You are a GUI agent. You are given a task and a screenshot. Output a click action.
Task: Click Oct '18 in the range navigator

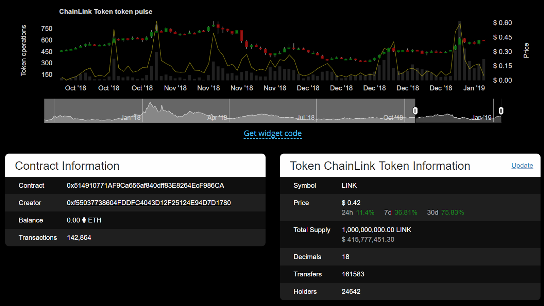(x=393, y=118)
